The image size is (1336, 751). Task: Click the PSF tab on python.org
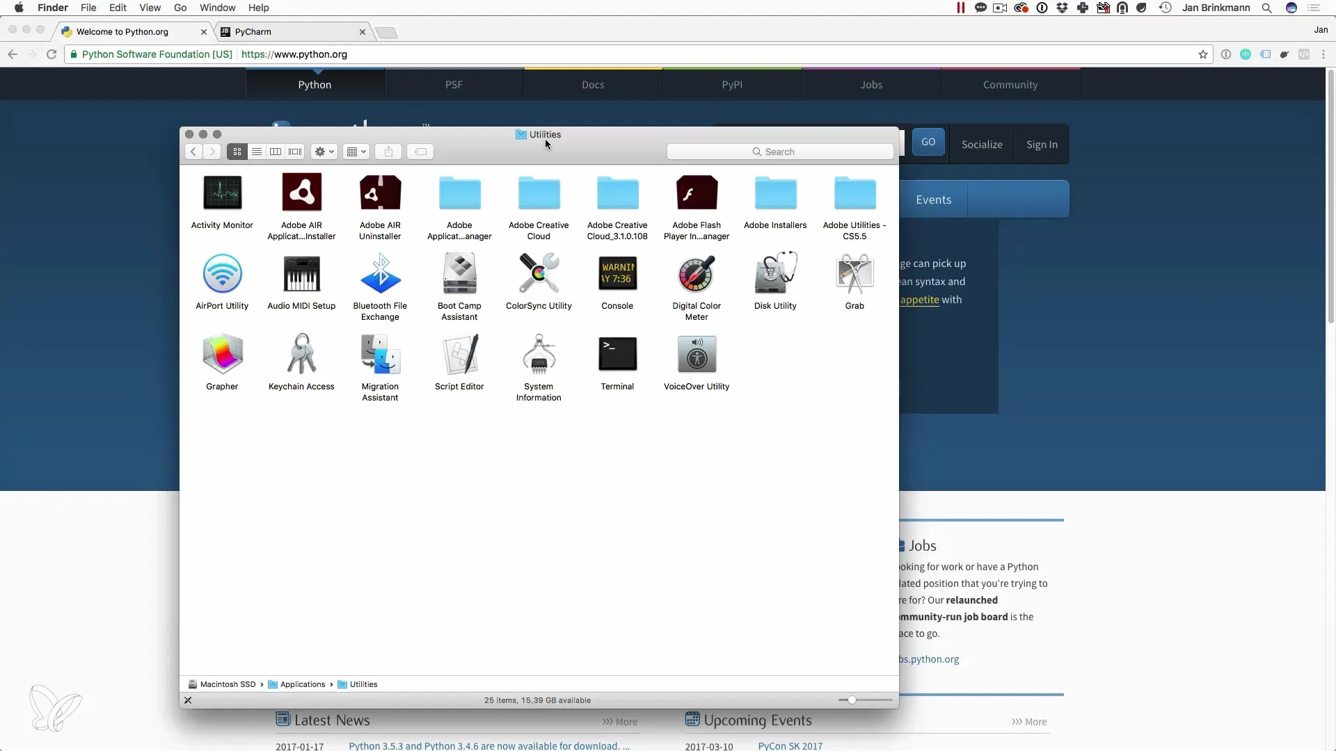[454, 85]
